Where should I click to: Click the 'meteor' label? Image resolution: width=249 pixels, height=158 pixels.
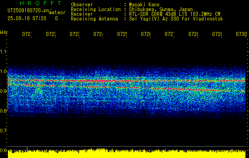pyautogui.click(x=57, y=13)
